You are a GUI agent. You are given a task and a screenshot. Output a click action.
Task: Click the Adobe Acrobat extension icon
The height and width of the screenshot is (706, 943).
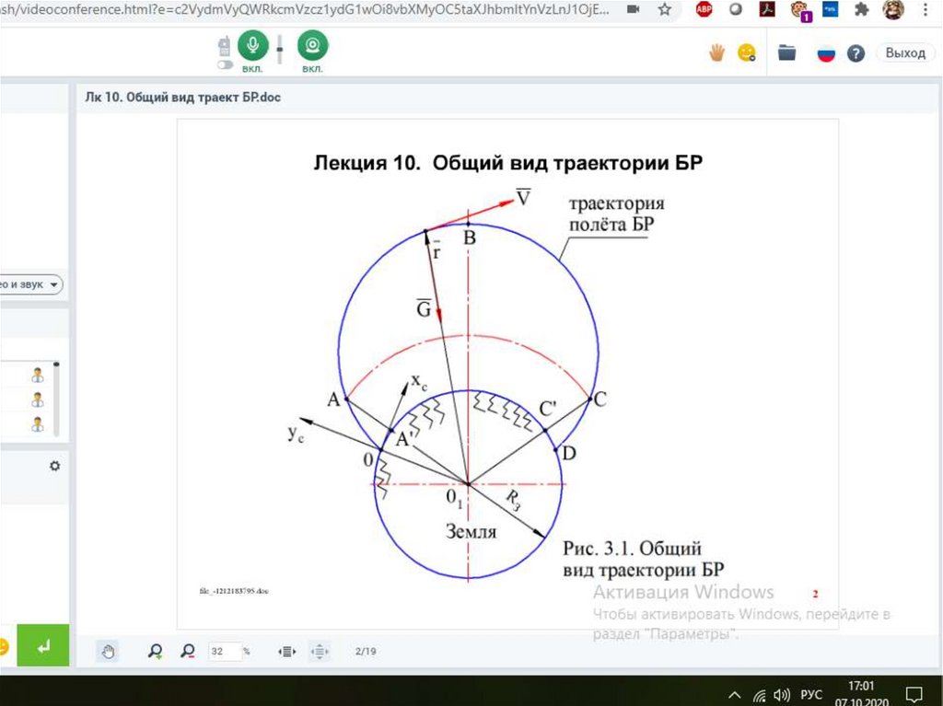(x=767, y=9)
